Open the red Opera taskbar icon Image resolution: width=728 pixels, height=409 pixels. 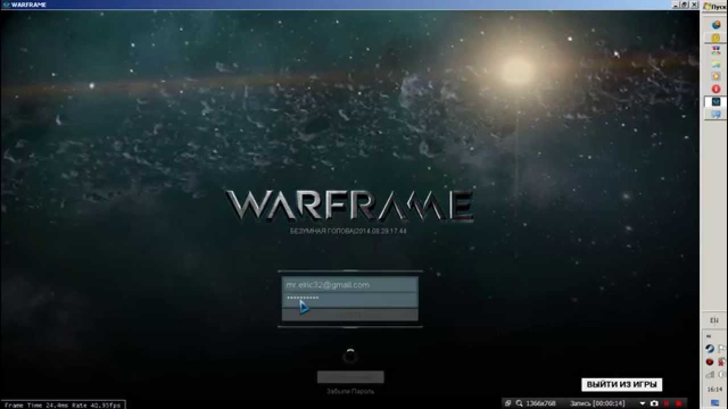coord(716,89)
